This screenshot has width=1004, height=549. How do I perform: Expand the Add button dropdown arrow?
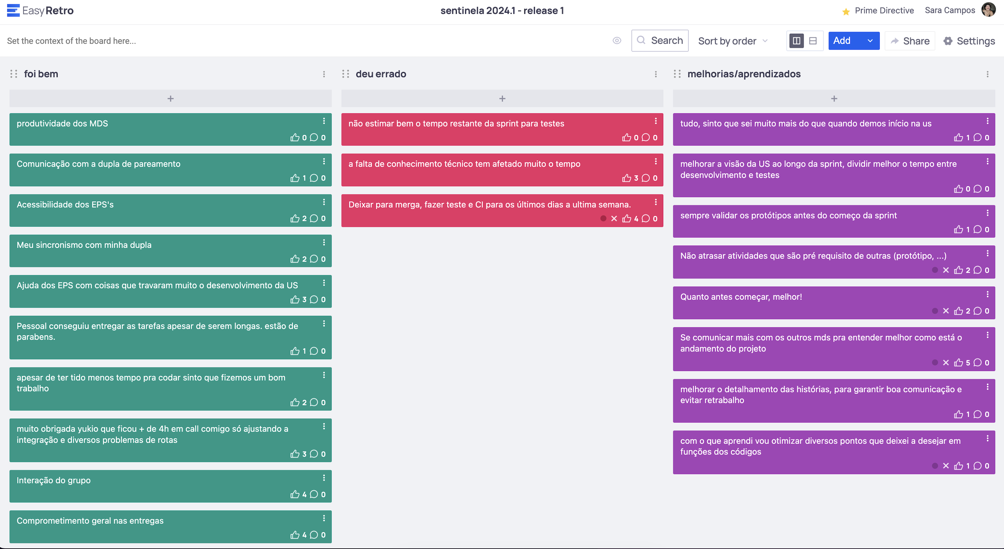point(870,40)
